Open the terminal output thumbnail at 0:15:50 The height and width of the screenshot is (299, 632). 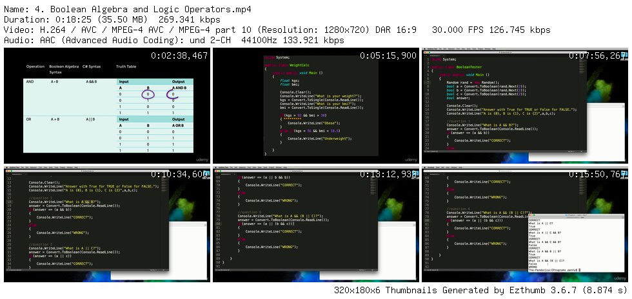point(524,224)
